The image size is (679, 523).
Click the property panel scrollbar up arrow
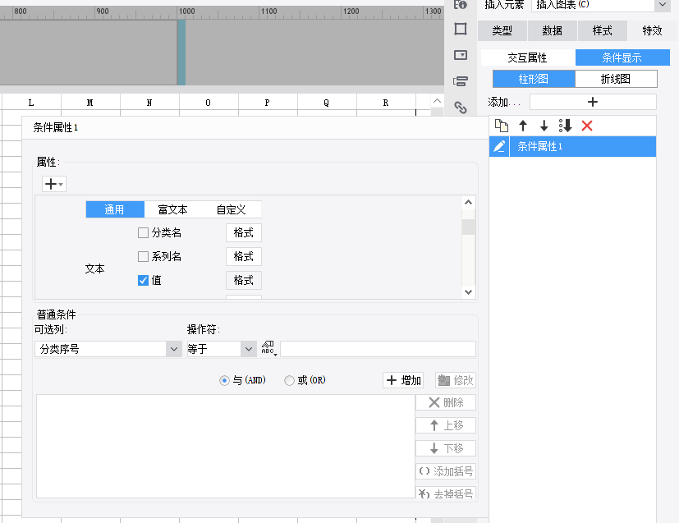468,203
